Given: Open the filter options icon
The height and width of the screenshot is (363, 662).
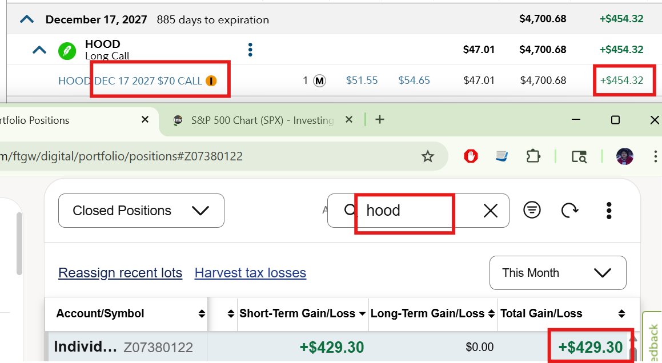Looking at the screenshot, I should pos(532,210).
